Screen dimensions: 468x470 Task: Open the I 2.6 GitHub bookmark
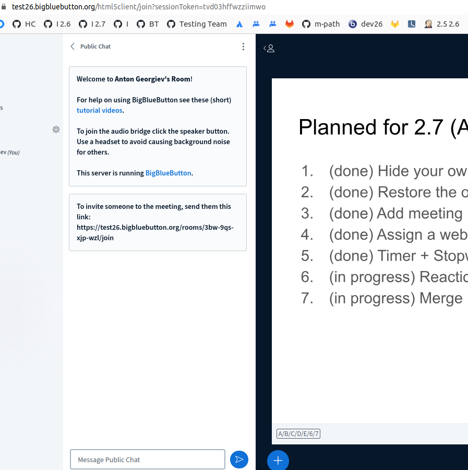pos(56,23)
